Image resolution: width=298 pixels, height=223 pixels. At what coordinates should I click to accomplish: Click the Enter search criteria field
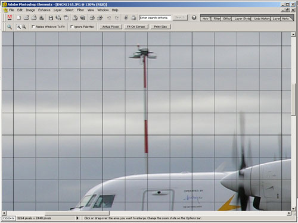pos(155,18)
